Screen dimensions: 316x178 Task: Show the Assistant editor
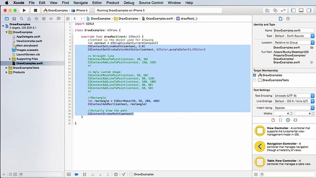coord(275,10)
